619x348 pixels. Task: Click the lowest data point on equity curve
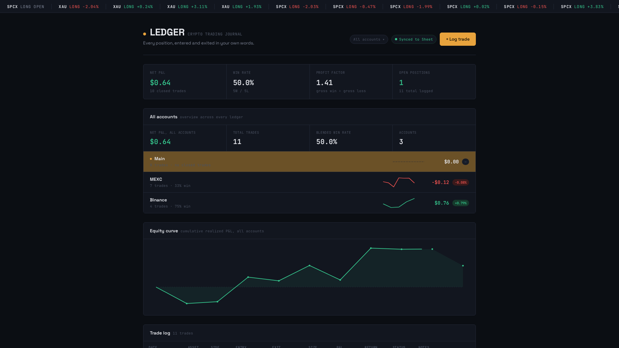(187, 304)
